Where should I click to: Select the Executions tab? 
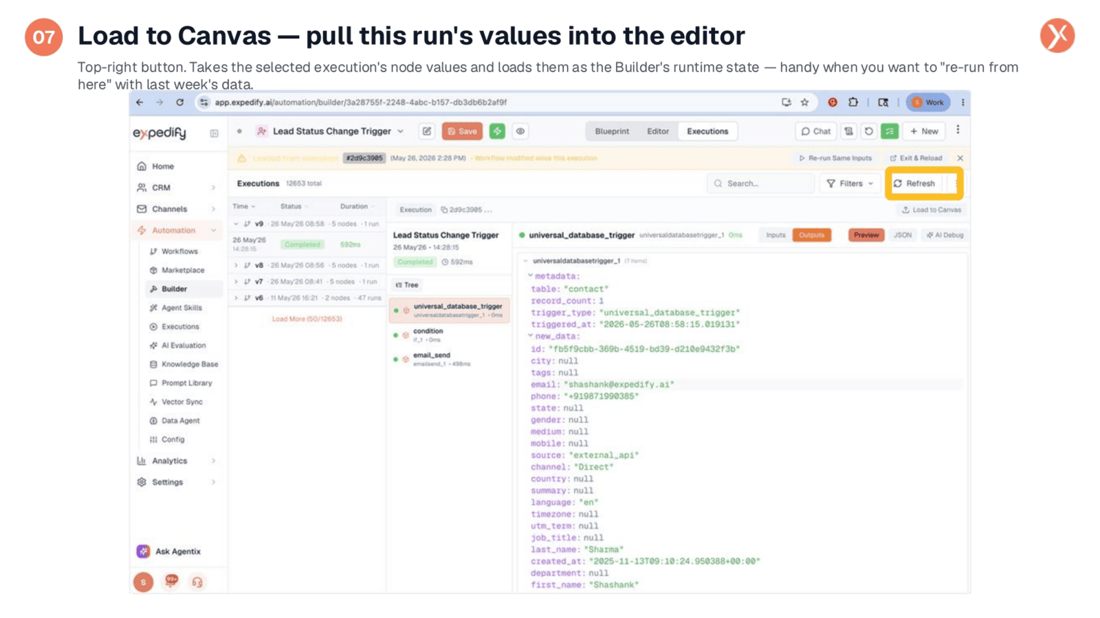(707, 131)
